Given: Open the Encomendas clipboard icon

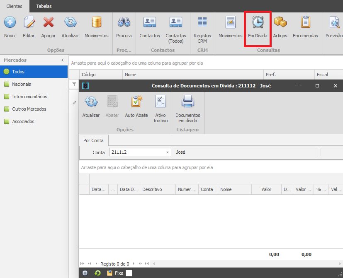Looking at the screenshot, I should (305, 22).
